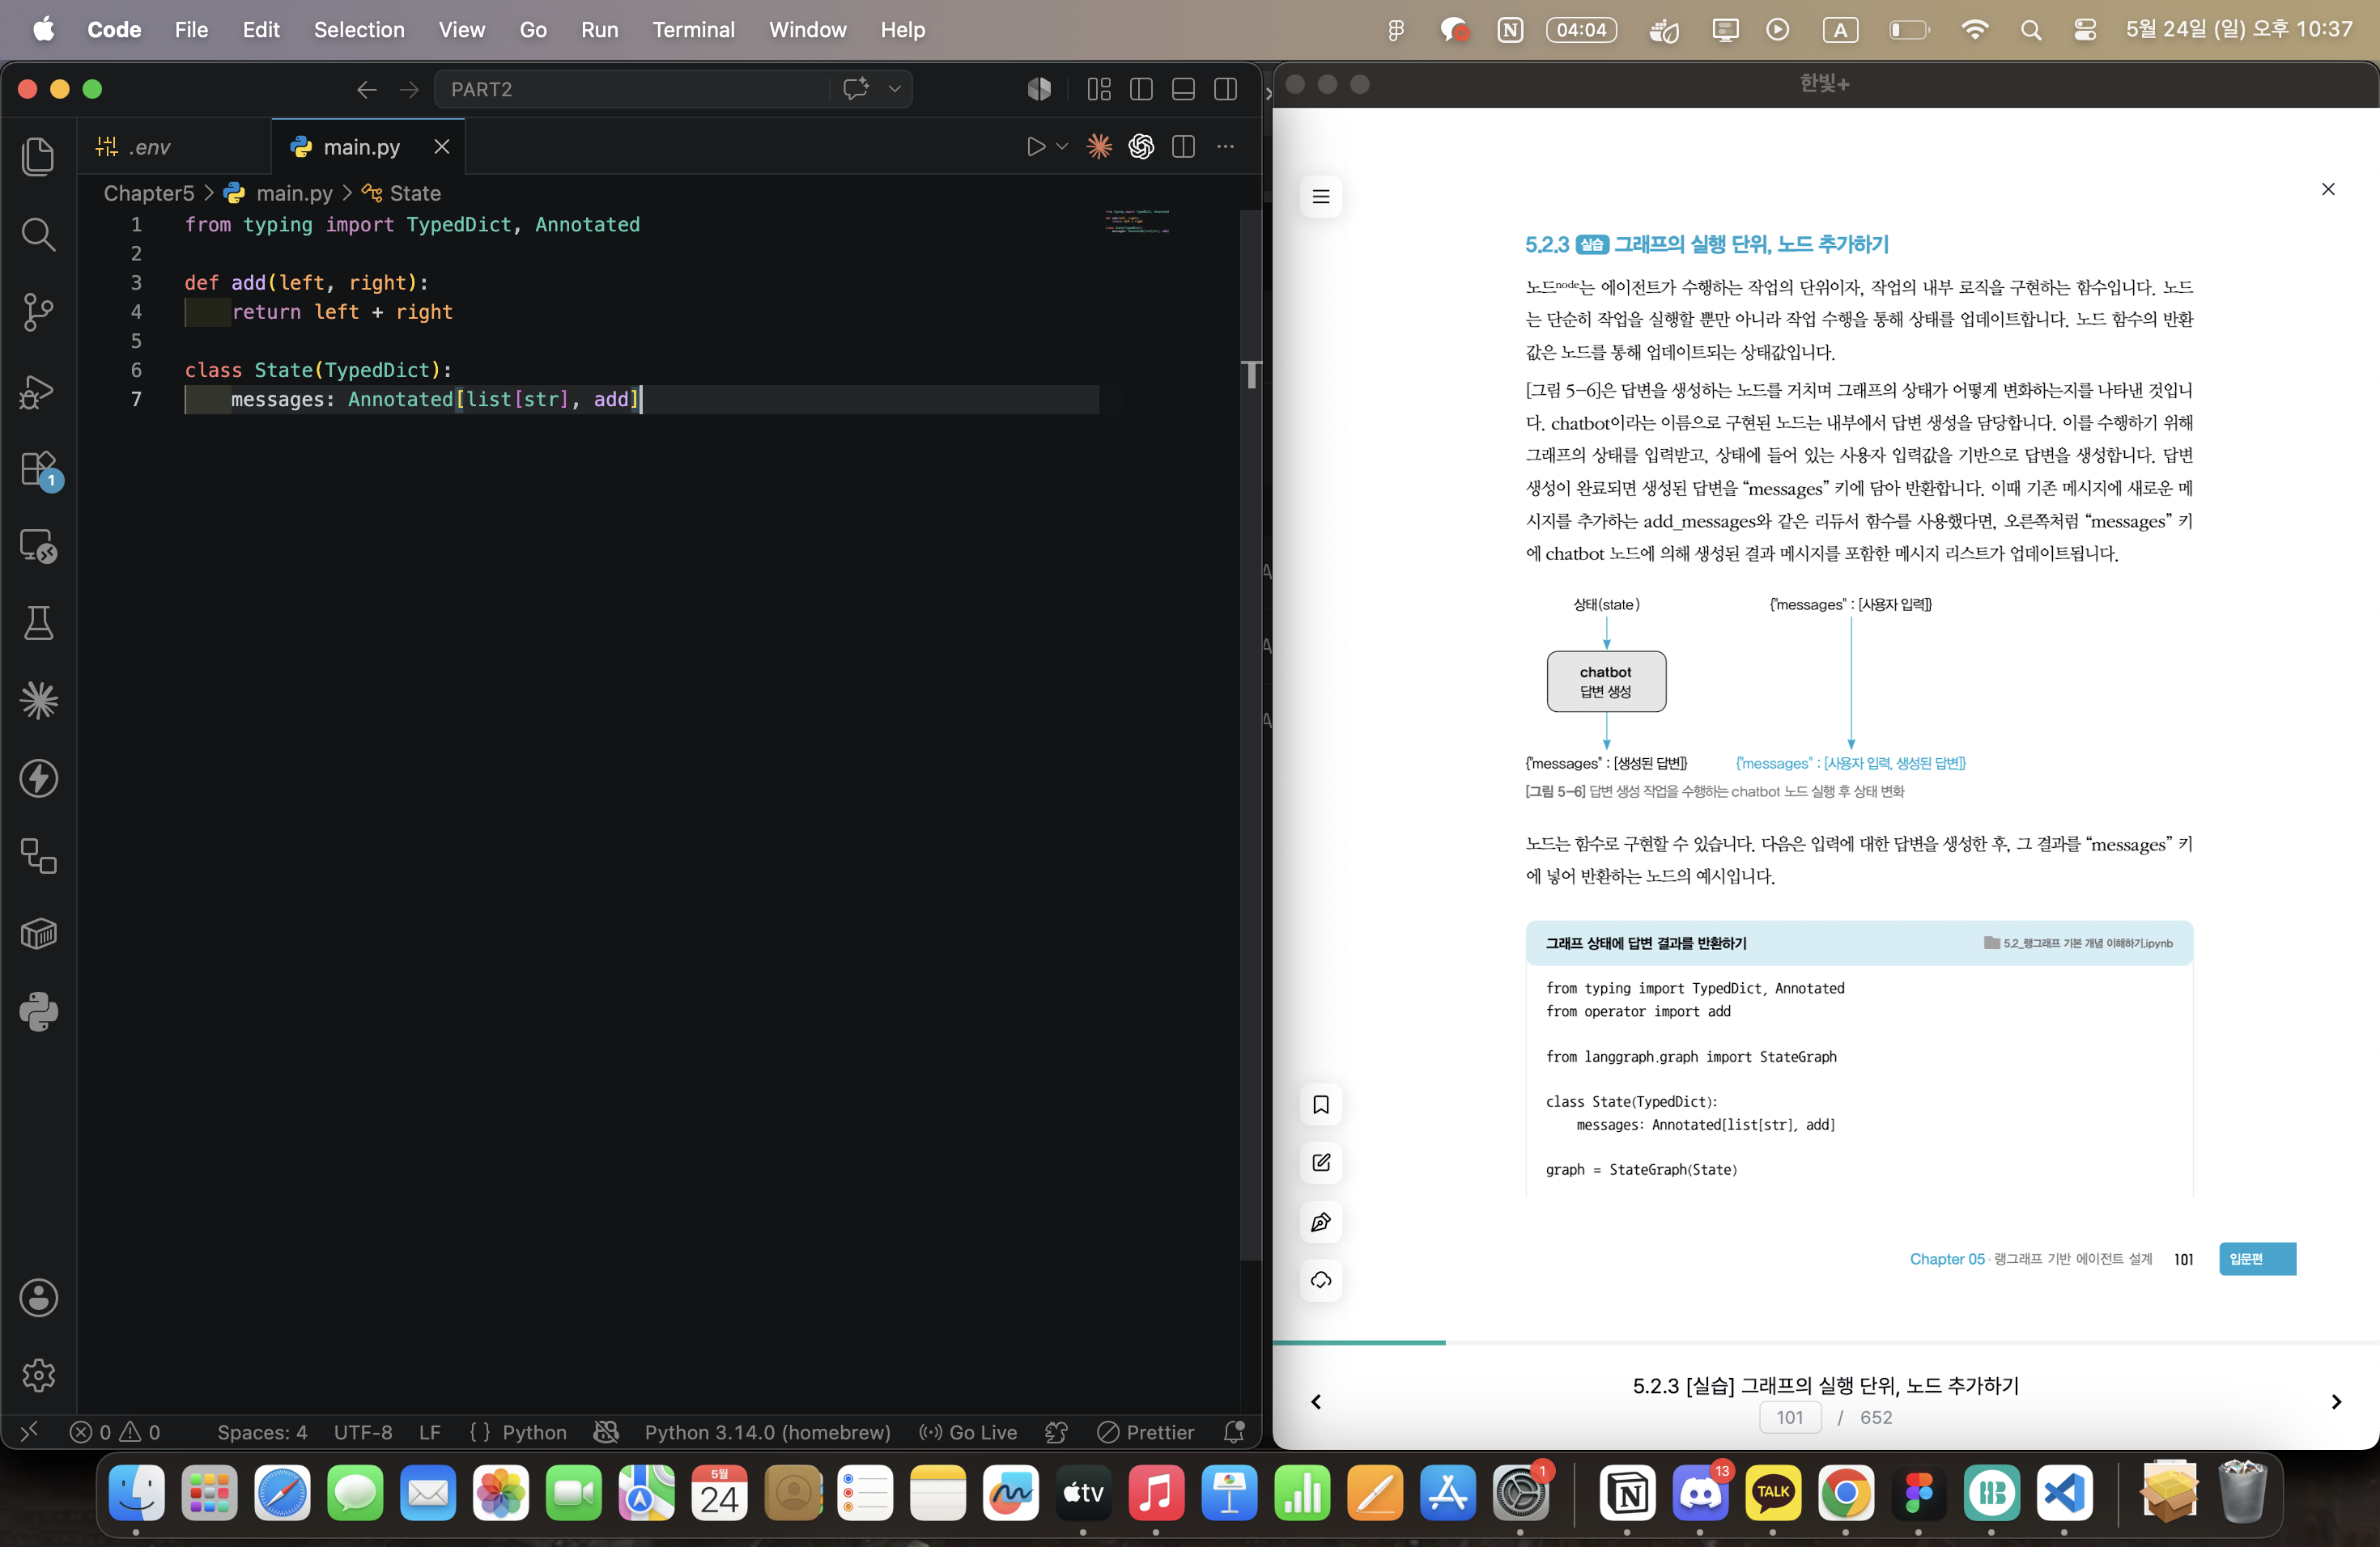Open More Actions ellipsis in editor toolbar

pos(1225,147)
